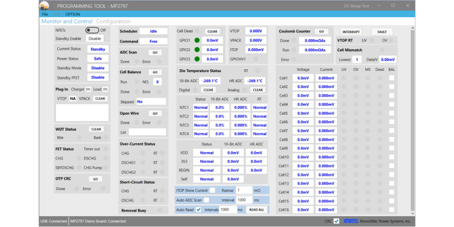Clear the Cell Dead flag
The width and height of the screenshot is (454, 227).
pyautogui.click(x=212, y=32)
